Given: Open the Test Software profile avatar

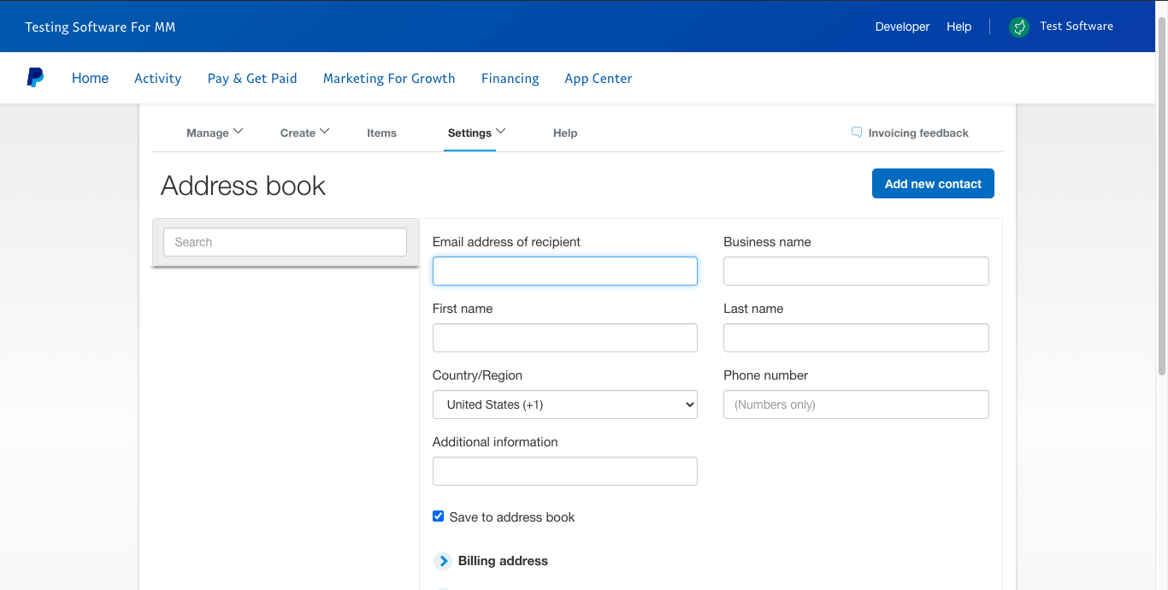Looking at the screenshot, I should [x=1018, y=27].
